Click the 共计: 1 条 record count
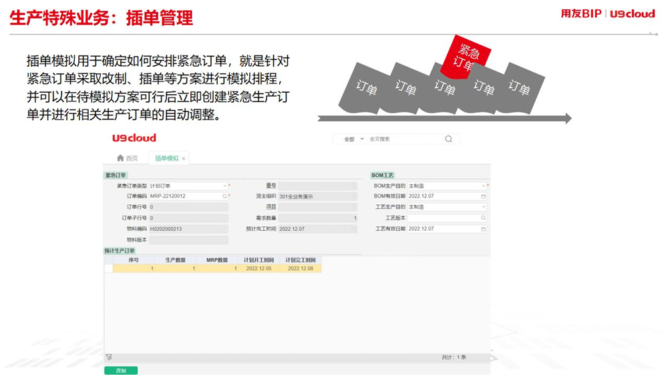Image resolution: width=668 pixels, height=375 pixels. coord(454,358)
